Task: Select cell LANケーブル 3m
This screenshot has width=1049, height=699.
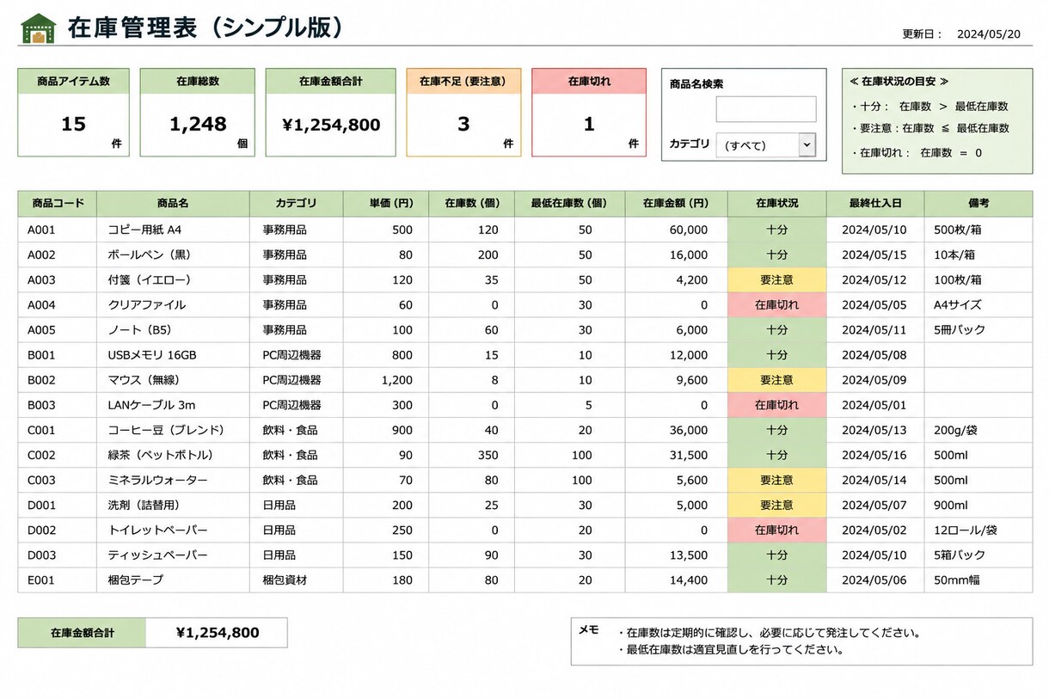Action: coord(173,405)
